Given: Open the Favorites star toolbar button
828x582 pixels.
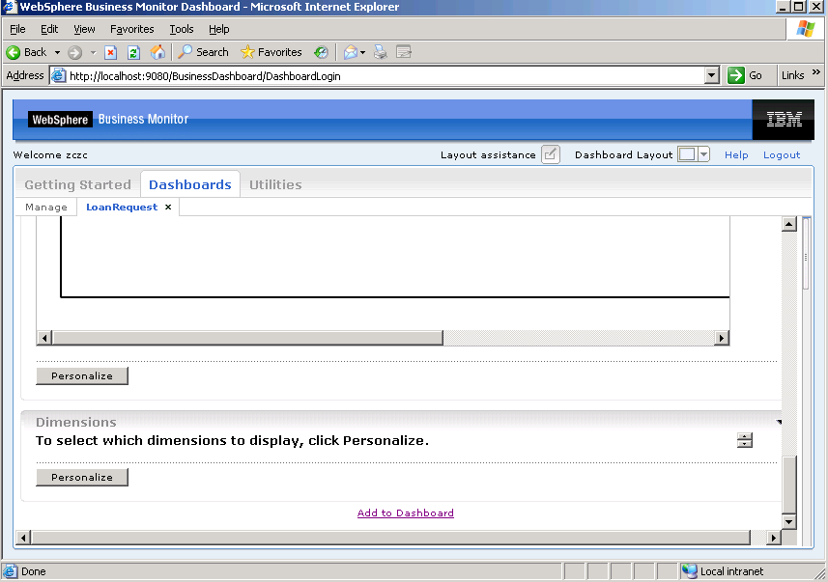Looking at the screenshot, I should tap(271, 52).
